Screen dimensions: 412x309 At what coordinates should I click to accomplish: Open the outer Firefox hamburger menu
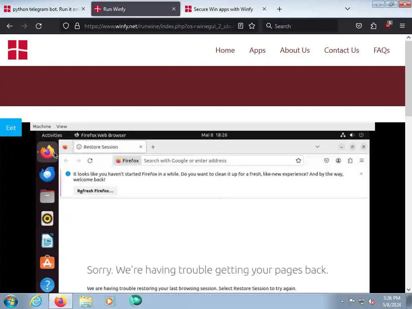402,26
